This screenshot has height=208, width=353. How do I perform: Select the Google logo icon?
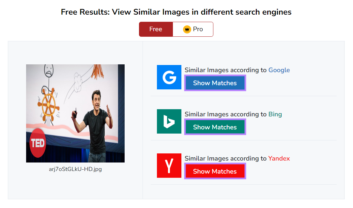169,77
